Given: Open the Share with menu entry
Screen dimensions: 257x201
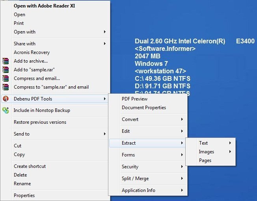Looking at the screenshot, I should (x=55, y=44).
